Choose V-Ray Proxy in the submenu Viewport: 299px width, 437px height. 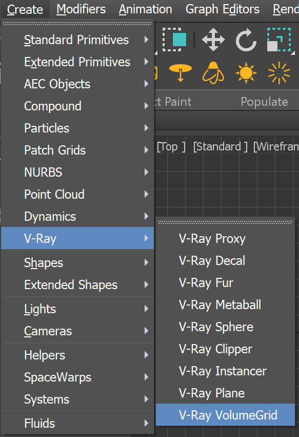point(212,239)
